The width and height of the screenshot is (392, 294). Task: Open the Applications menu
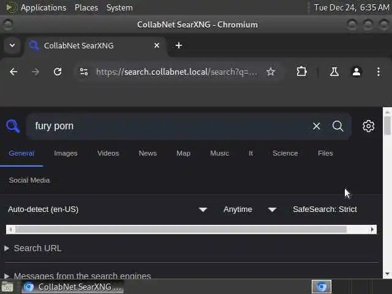[x=43, y=7]
